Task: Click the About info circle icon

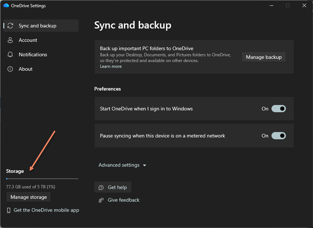Action: pos(10,69)
